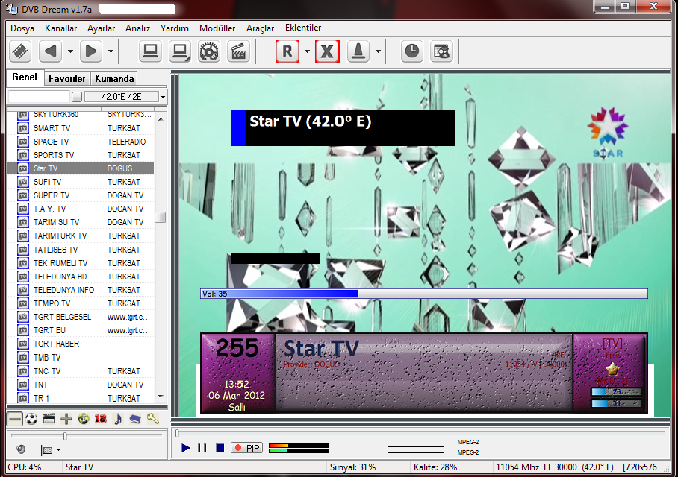Click the PIP record button
The width and height of the screenshot is (678, 477).
tap(247, 448)
